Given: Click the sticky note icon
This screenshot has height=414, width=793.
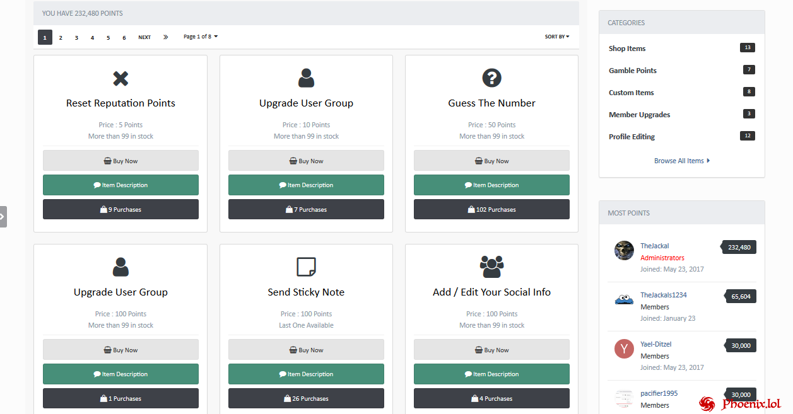Looking at the screenshot, I should (x=306, y=267).
